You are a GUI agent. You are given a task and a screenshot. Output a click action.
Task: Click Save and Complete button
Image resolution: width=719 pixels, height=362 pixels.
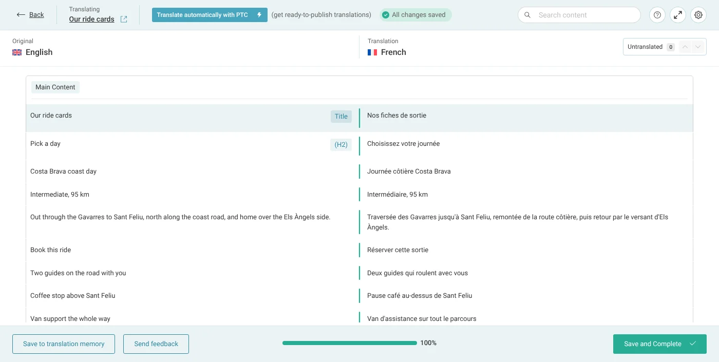click(x=660, y=344)
